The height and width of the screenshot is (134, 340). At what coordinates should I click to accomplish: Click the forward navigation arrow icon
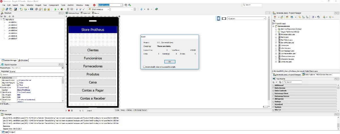tap(148, 9)
